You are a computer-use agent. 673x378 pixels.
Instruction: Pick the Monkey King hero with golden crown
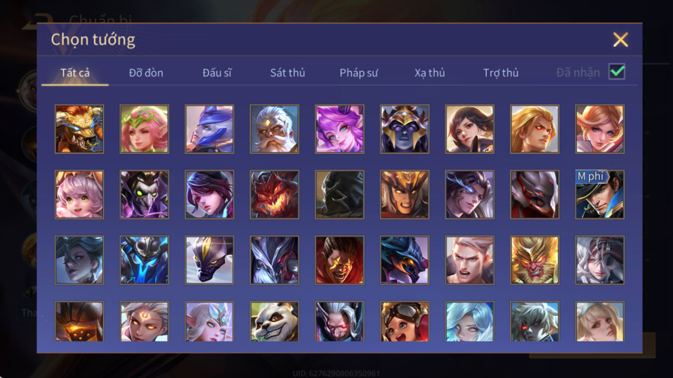534,260
